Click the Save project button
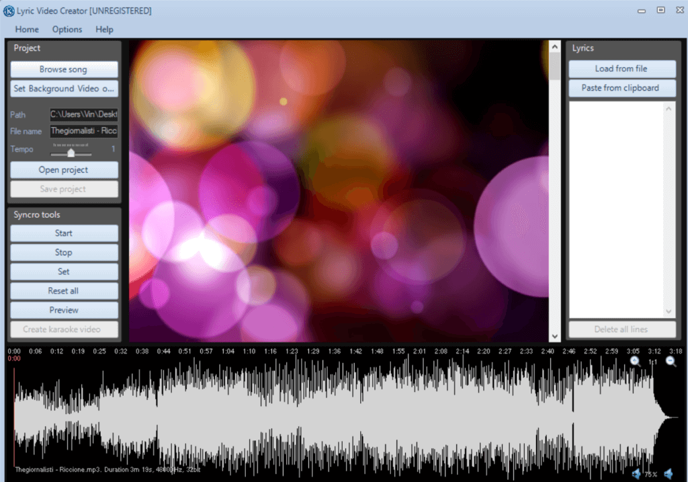 coord(64,189)
